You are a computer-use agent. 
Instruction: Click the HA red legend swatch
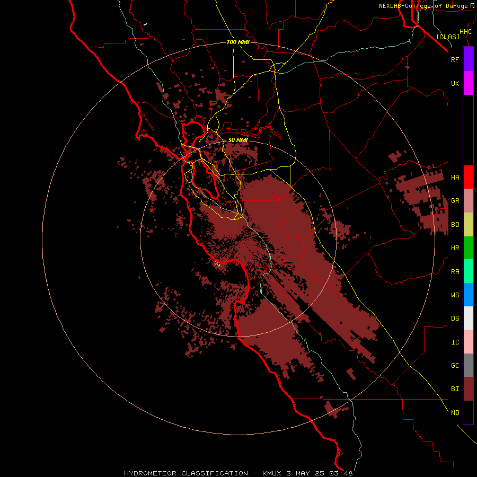pos(468,177)
